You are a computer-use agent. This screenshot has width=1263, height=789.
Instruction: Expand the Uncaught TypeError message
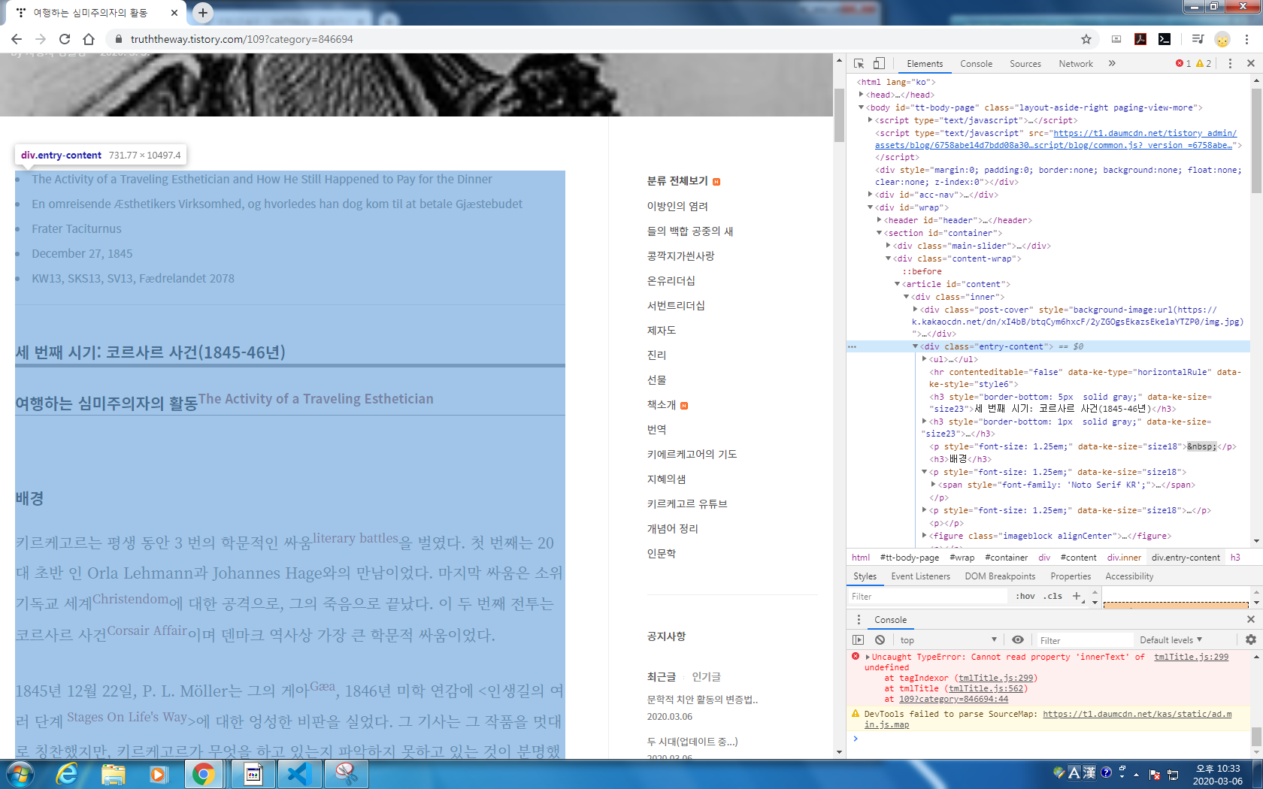tap(868, 657)
